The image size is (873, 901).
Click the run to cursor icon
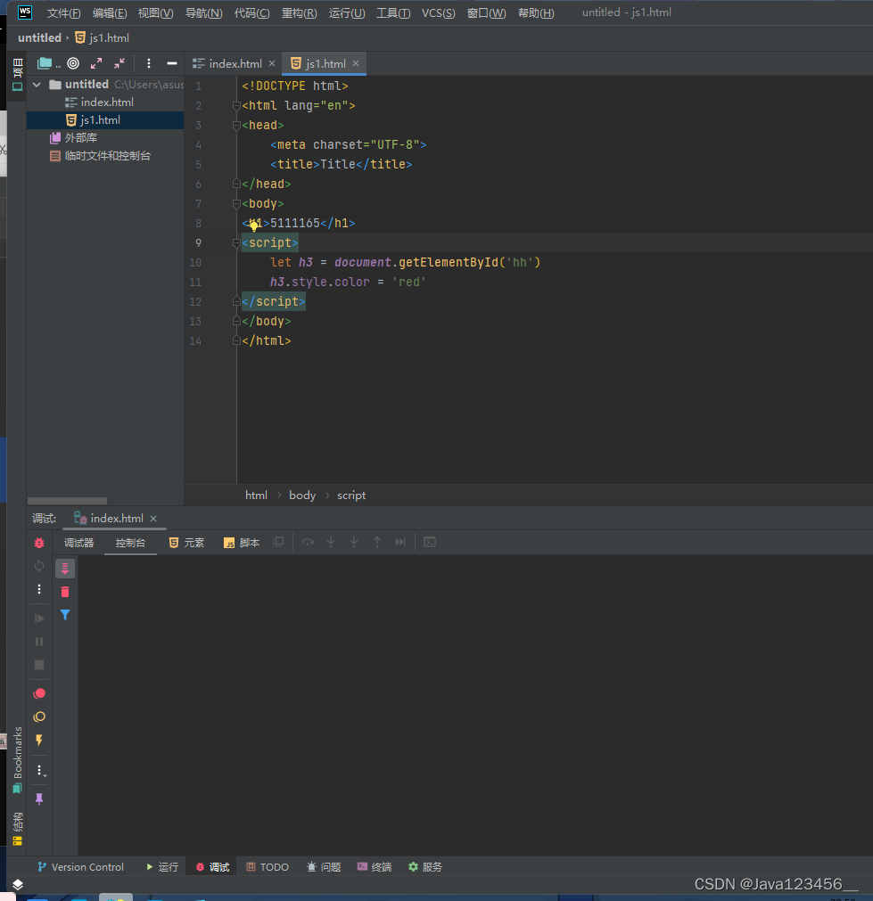point(400,542)
